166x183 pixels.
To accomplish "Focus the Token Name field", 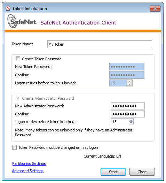I will click(100, 44).
